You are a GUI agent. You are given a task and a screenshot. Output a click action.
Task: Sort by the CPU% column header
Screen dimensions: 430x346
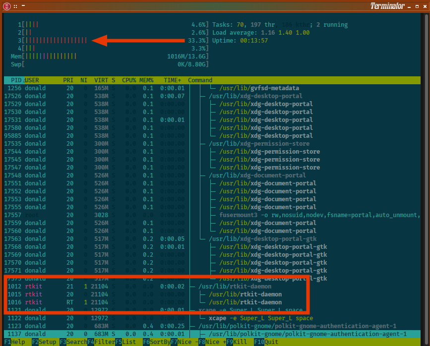[129, 80]
